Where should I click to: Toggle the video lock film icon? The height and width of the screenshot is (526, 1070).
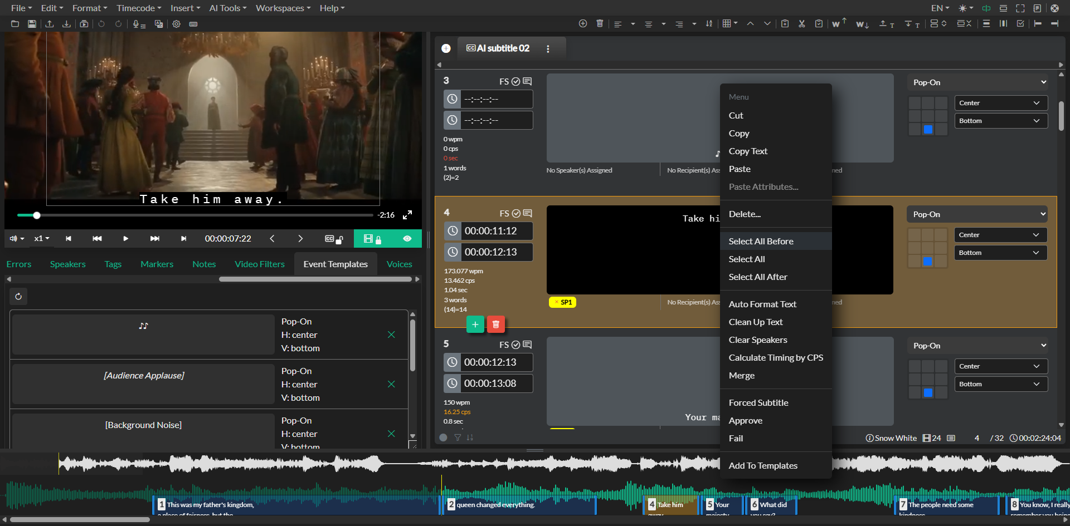[x=372, y=239]
